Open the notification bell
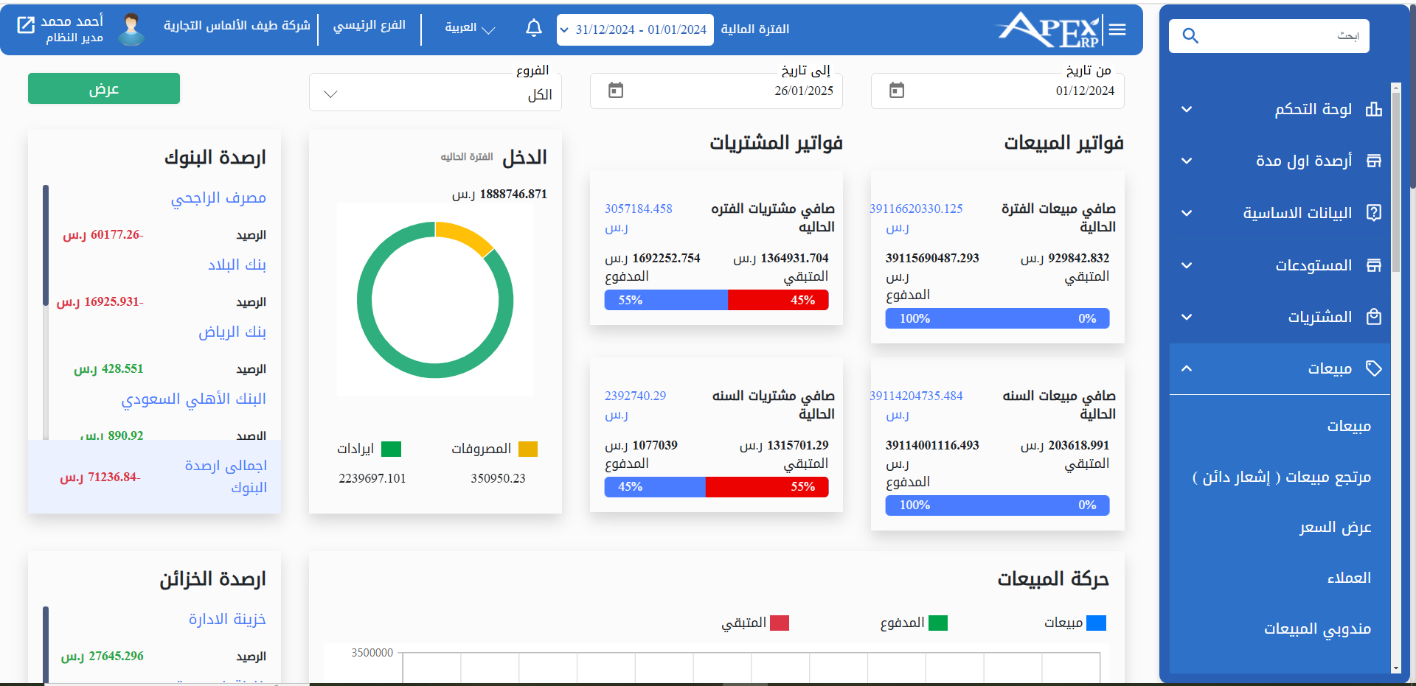 tap(533, 28)
